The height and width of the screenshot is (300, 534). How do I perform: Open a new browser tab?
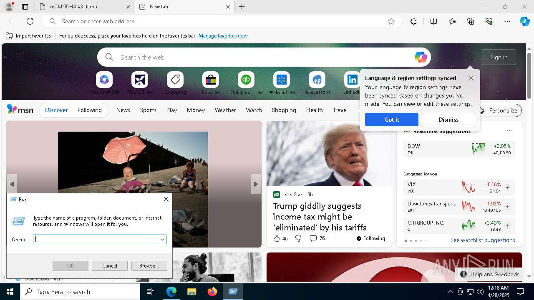(x=242, y=7)
